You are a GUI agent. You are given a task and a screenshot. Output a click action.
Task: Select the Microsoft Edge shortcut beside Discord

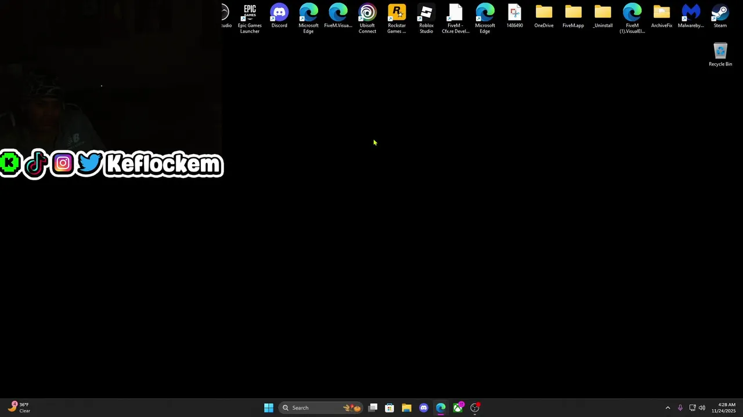[308, 19]
